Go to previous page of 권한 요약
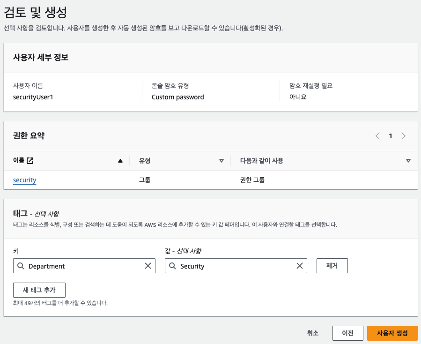This screenshot has width=421, height=344. point(377,136)
